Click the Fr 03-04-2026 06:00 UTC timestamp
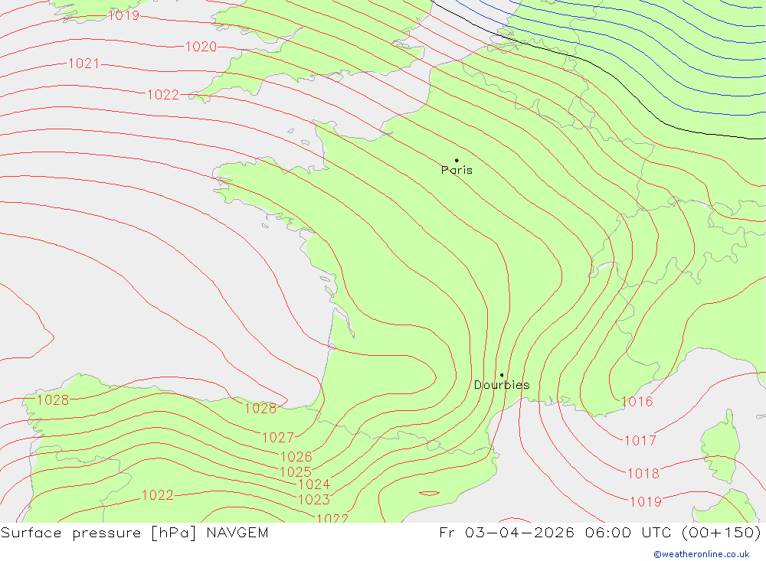Image resolution: width=766 pixels, height=561 pixels. point(601,533)
